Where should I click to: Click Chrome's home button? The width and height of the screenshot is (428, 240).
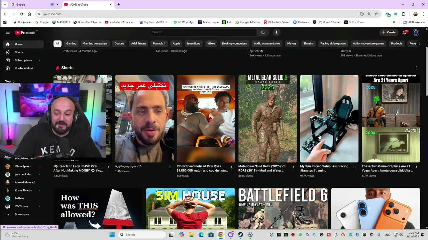tap(29, 14)
